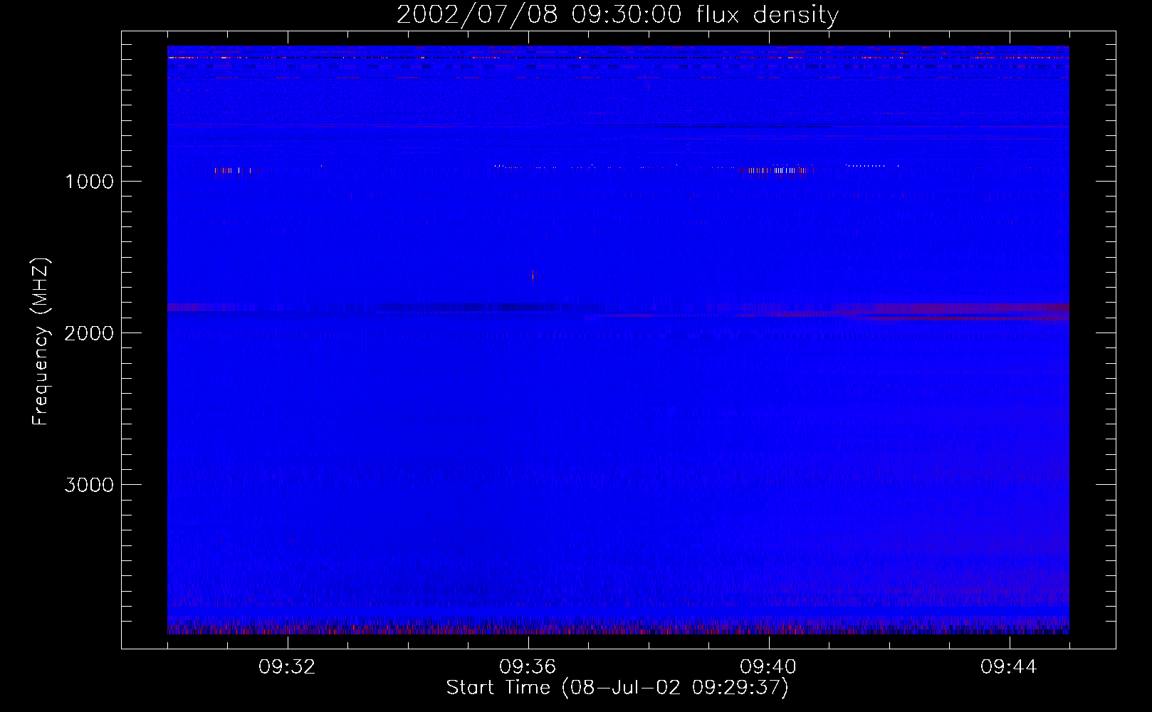The image size is (1152, 712).
Task: Click the bright burst spike near 09:36
Action: pos(533,276)
